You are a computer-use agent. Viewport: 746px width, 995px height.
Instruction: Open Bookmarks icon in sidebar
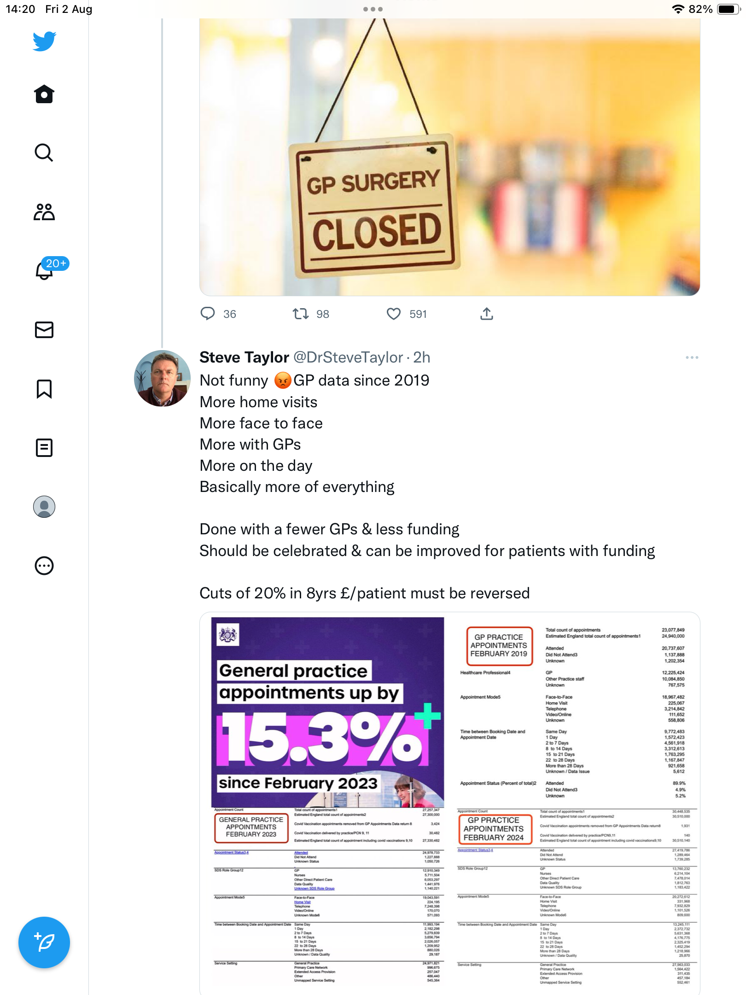coord(44,389)
